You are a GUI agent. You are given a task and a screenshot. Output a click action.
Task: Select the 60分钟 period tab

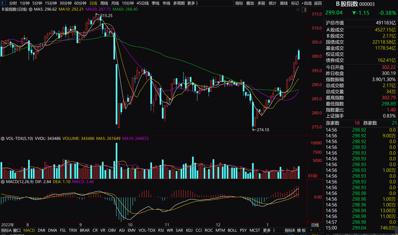pos(80,3)
